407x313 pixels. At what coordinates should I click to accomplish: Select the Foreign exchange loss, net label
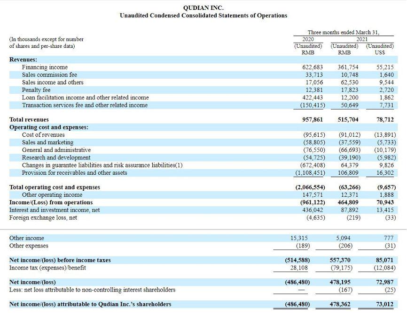point(43,218)
